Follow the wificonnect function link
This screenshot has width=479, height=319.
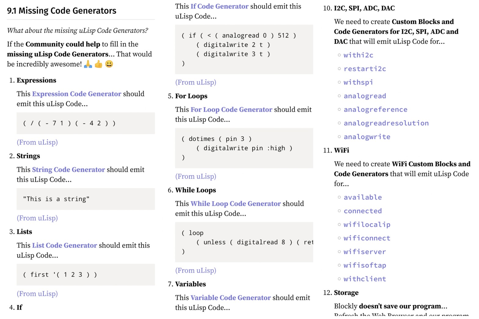(x=367, y=238)
